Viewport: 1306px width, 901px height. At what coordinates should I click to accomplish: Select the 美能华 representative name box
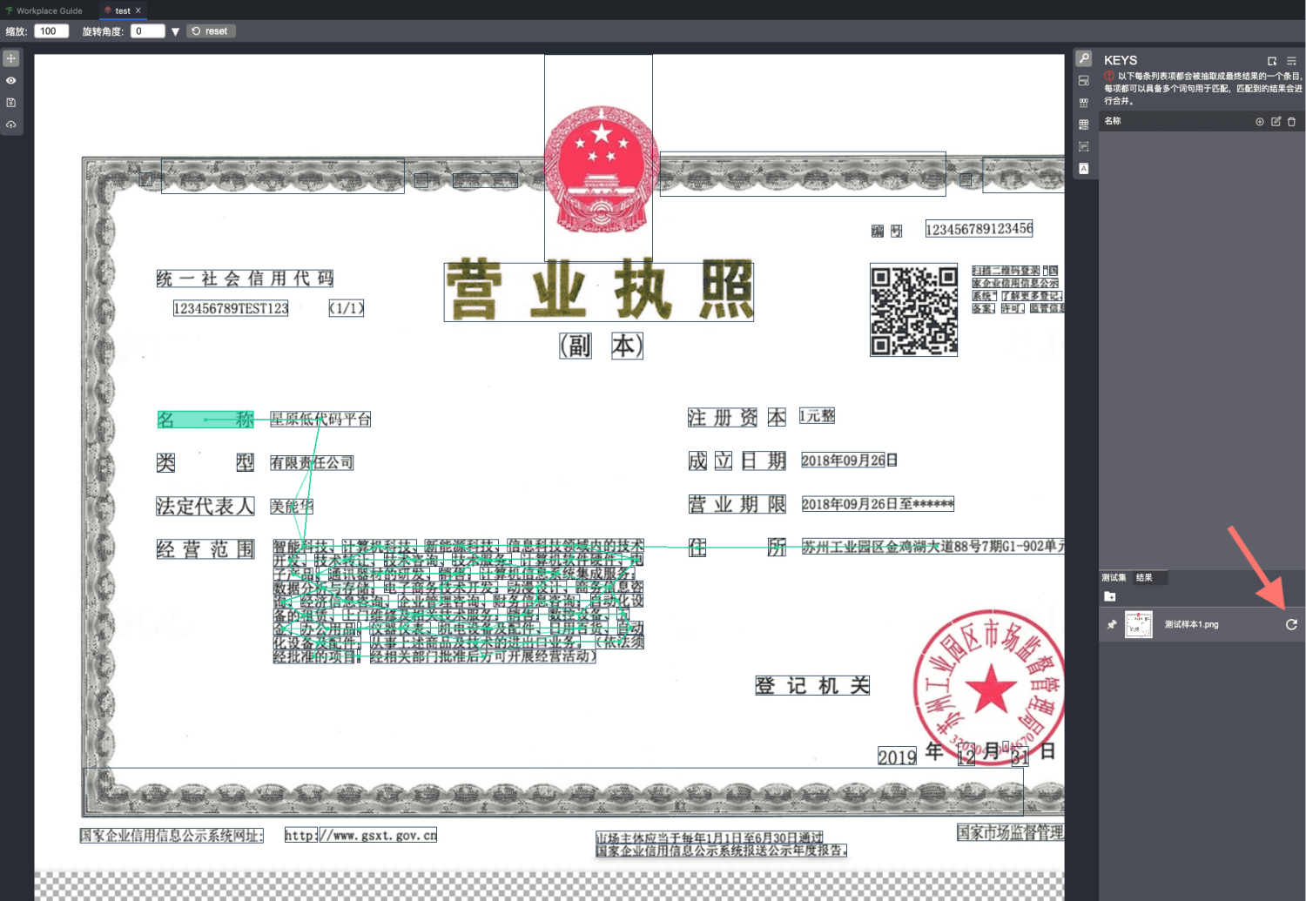tap(292, 507)
